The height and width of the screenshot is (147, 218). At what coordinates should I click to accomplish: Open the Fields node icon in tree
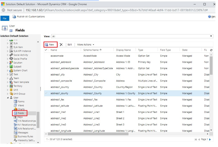pyautogui.click(x=15, y=113)
